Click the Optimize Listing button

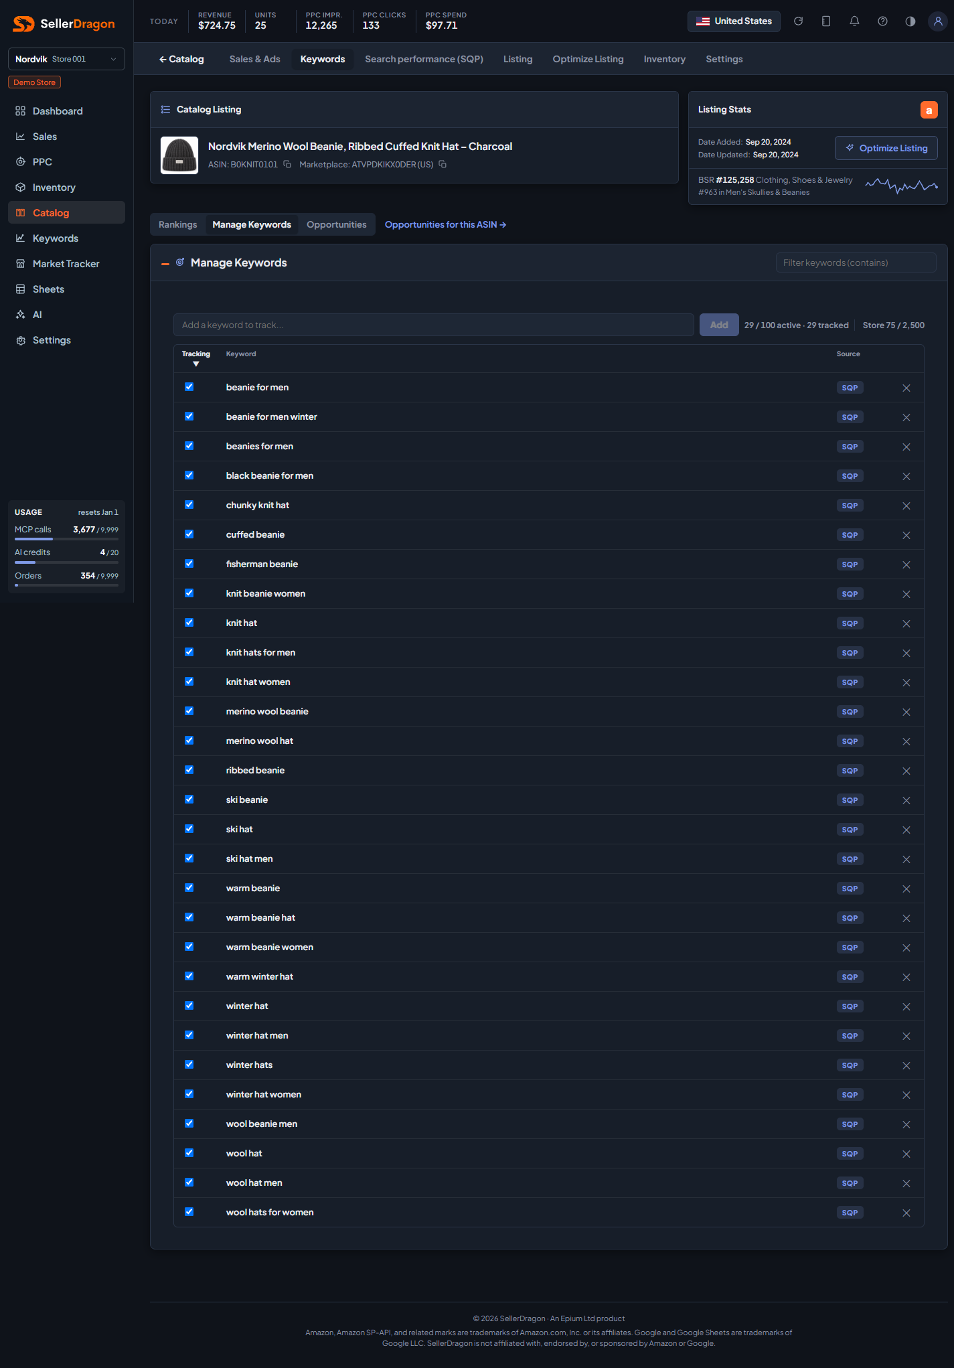pos(886,148)
